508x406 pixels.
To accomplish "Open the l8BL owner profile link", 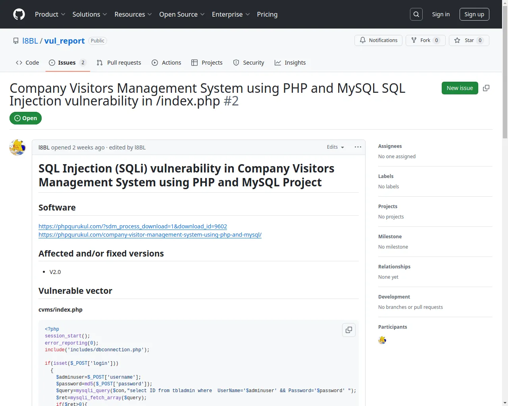I will pyautogui.click(x=30, y=41).
